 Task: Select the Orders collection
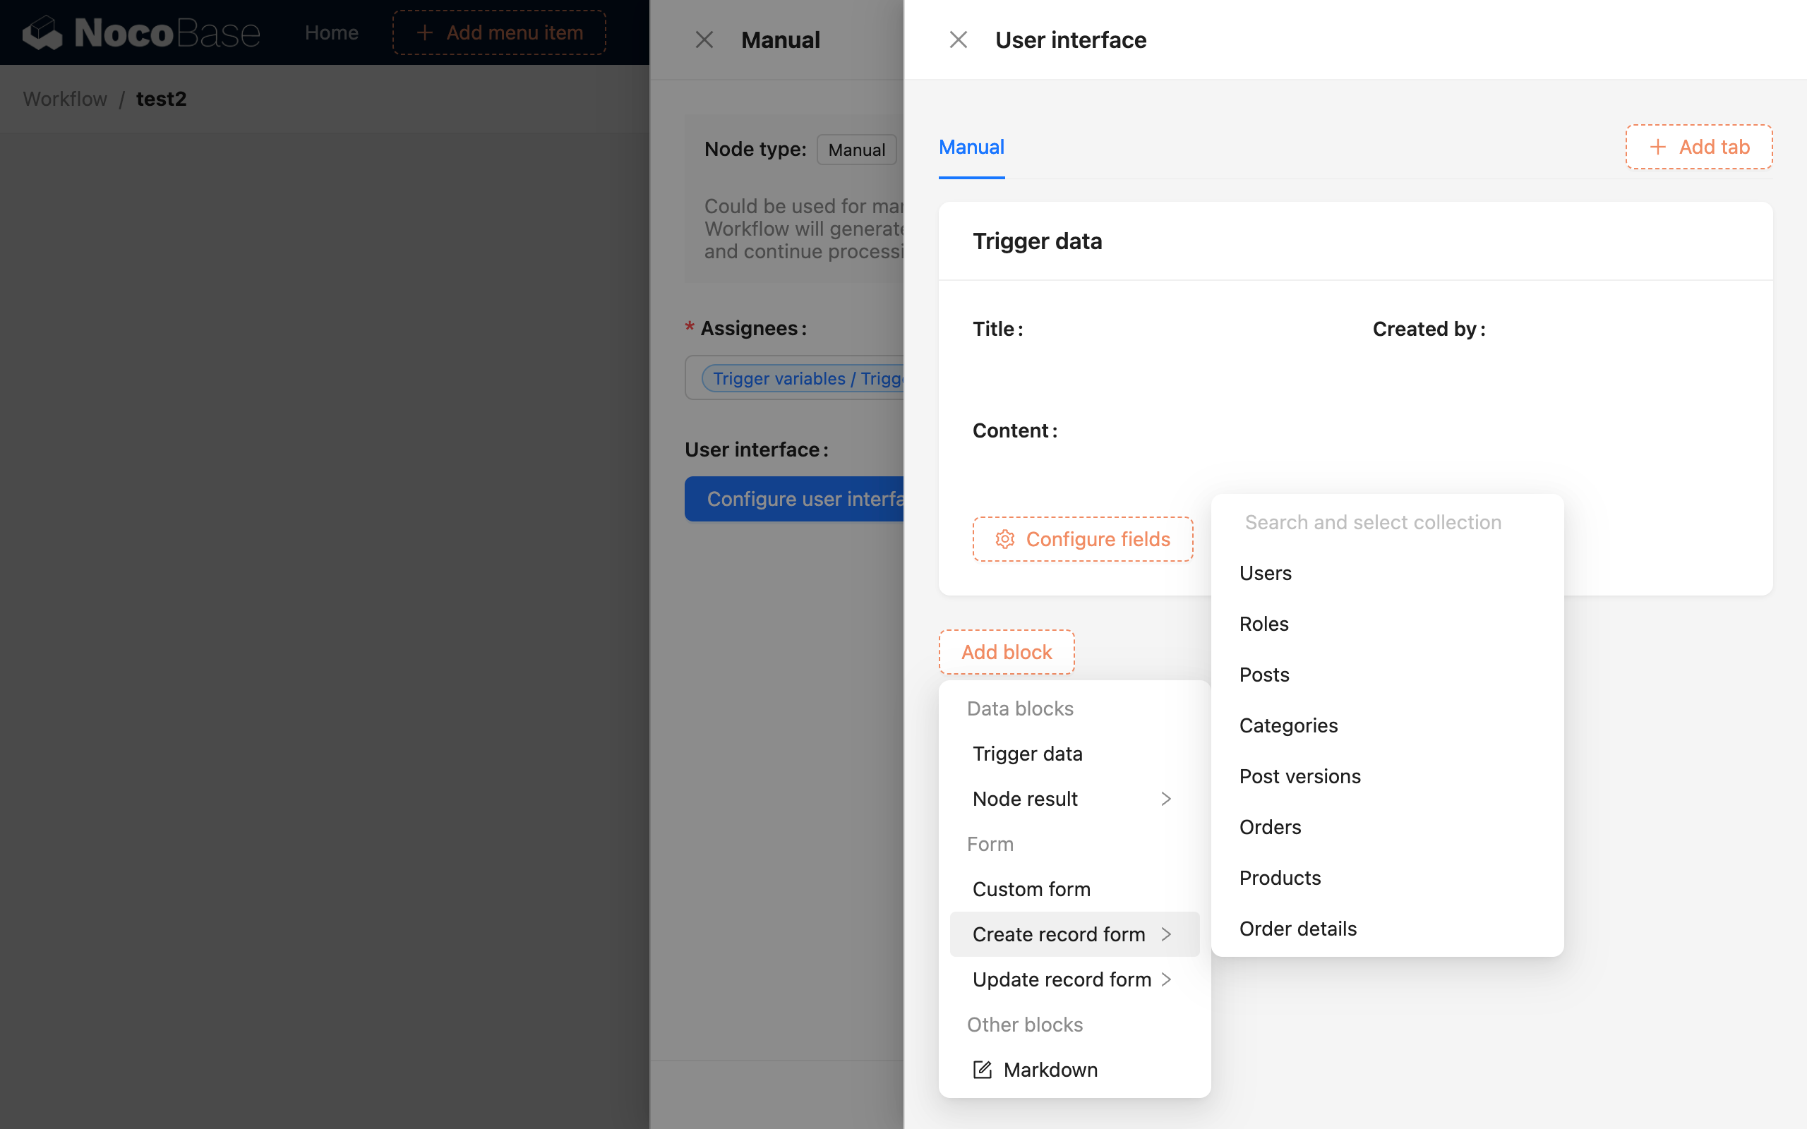point(1270,826)
